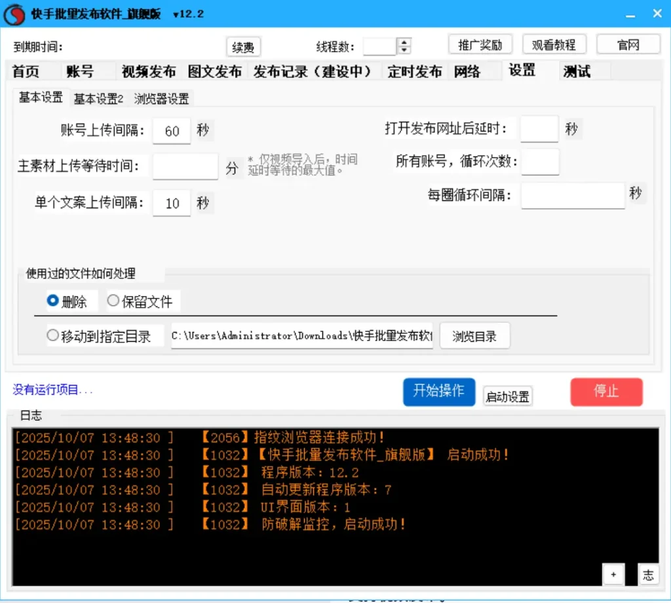Decrease 线程数 with the down stepper arrow
Image resolution: width=671 pixels, height=603 pixels.
[x=404, y=48]
